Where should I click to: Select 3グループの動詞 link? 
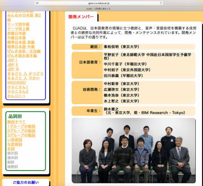point(21,135)
